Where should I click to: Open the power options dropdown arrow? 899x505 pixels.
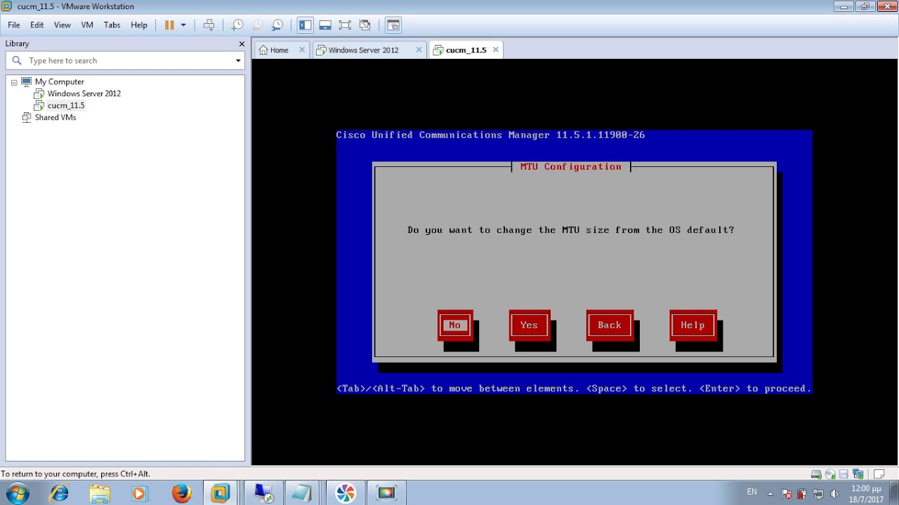click(x=183, y=25)
